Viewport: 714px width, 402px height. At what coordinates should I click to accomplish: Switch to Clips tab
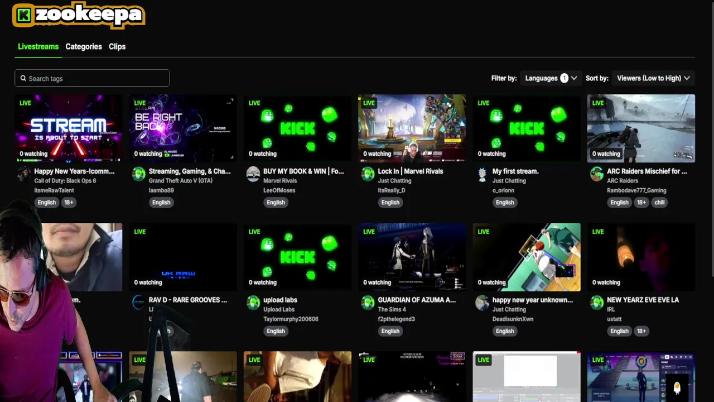coord(117,46)
